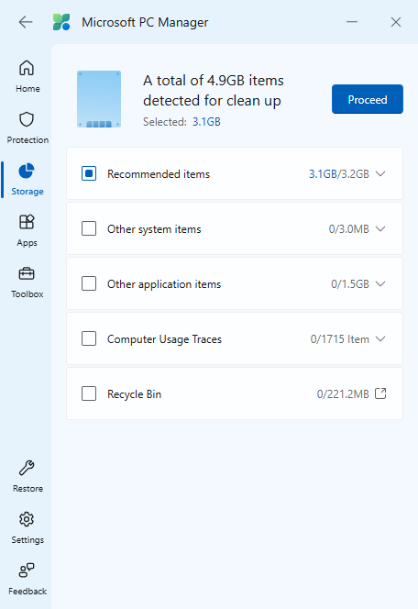The image size is (418, 609).
Task: Expand the Other system items chevron
Action: pyautogui.click(x=380, y=228)
